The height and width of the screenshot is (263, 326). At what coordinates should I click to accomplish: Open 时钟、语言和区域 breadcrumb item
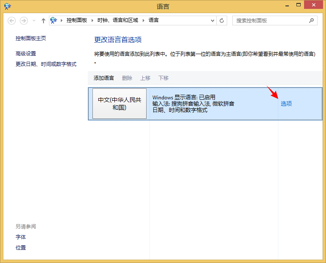[x=118, y=20]
